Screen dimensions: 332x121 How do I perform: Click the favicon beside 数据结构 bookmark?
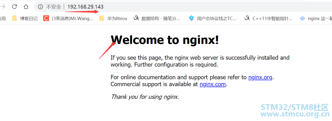[x=136, y=19]
